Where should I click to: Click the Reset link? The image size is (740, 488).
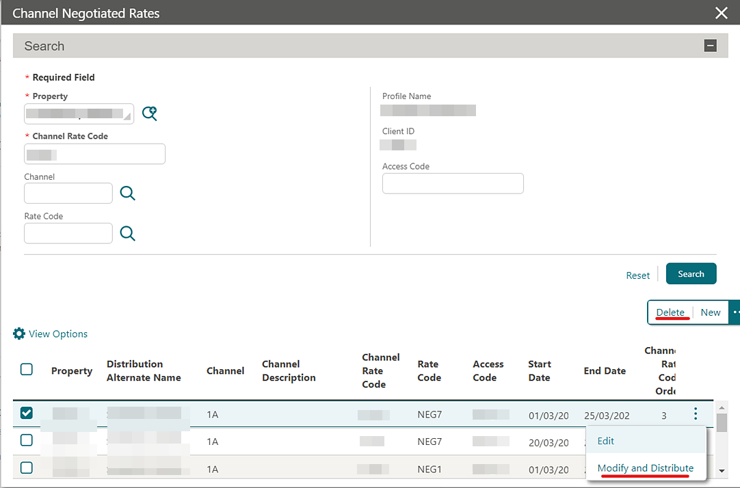pyautogui.click(x=637, y=275)
